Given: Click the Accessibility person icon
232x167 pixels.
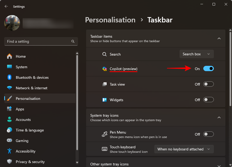Looking at the screenshot, I should [x=9, y=151].
